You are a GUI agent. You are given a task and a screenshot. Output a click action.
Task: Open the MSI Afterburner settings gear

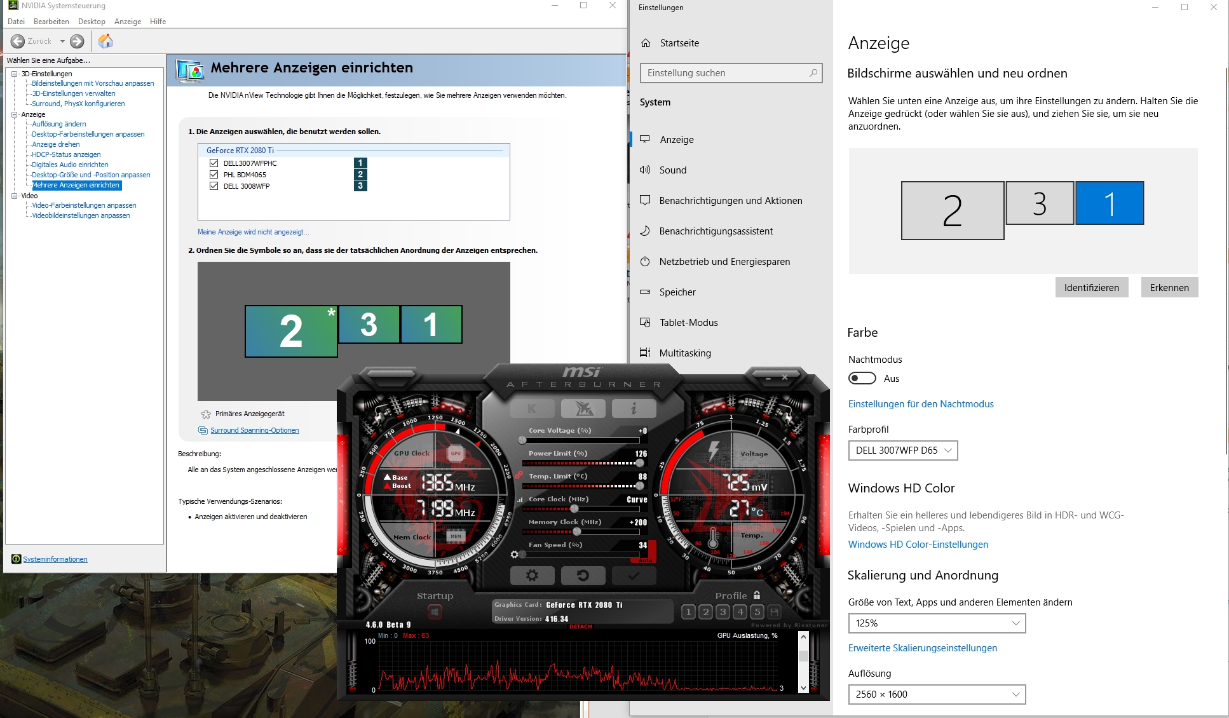[x=533, y=576]
